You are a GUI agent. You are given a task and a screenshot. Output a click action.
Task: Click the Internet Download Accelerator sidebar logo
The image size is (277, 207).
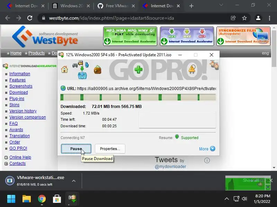coord(30,66)
